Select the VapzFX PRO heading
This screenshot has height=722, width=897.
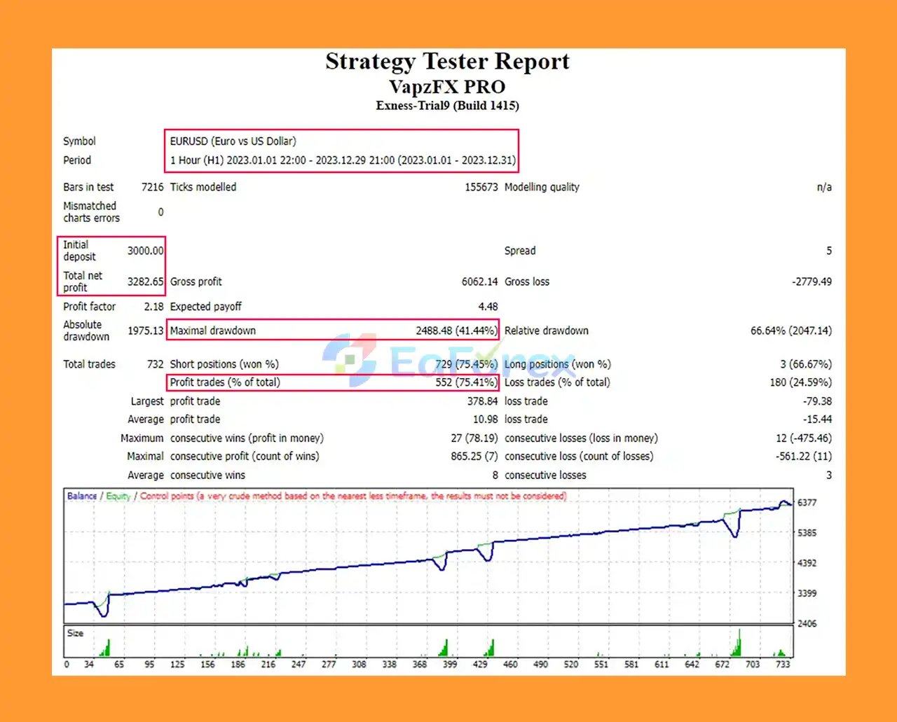447,87
